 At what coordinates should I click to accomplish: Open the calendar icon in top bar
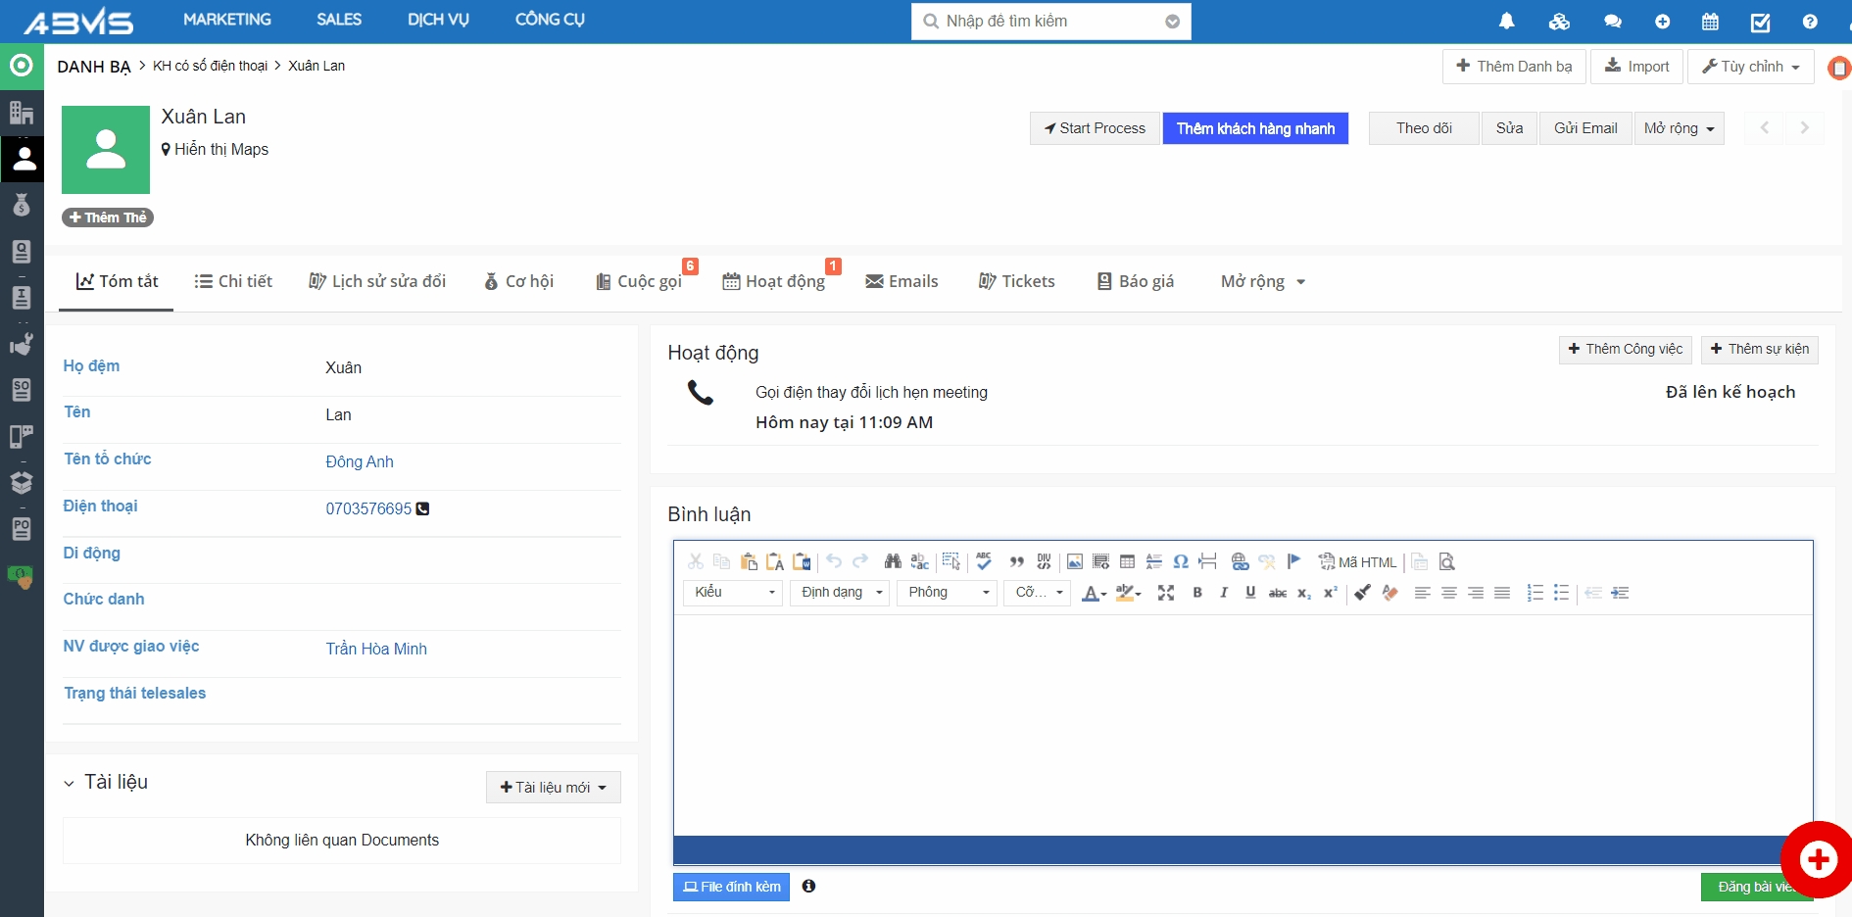tap(1710, 22)
